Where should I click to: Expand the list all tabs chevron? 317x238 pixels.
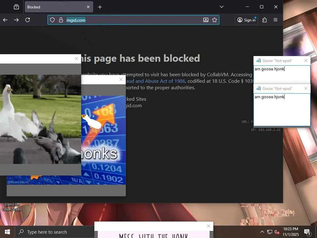coord(222,7)
